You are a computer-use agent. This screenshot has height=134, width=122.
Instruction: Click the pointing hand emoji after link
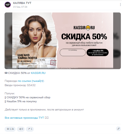43,81
